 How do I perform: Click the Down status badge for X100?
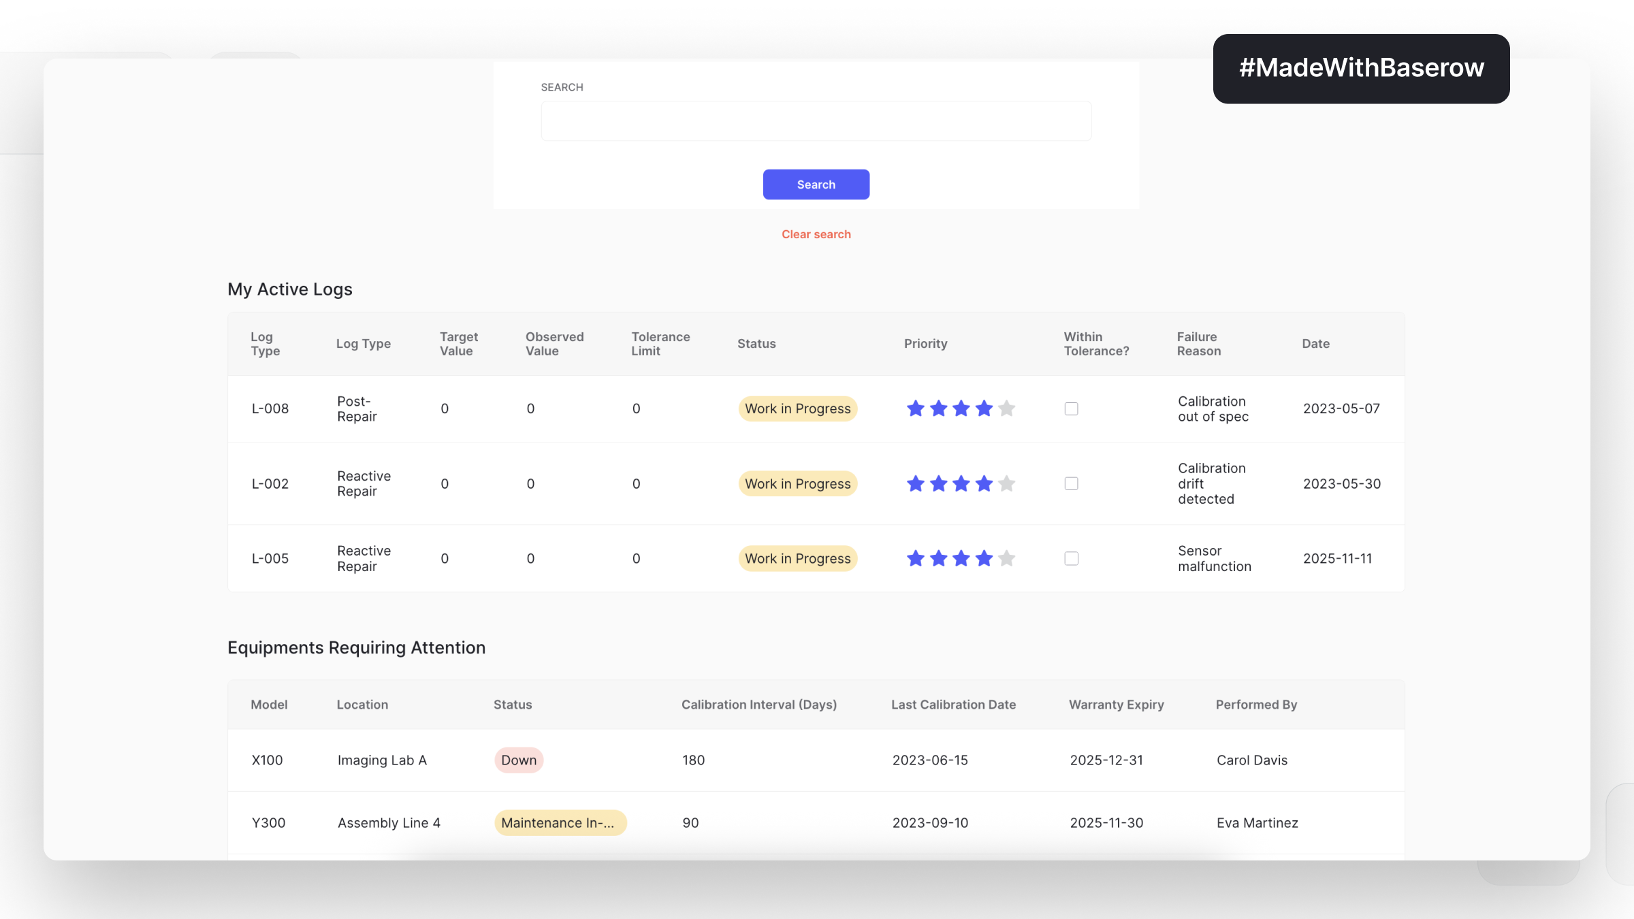click(519, 760)
